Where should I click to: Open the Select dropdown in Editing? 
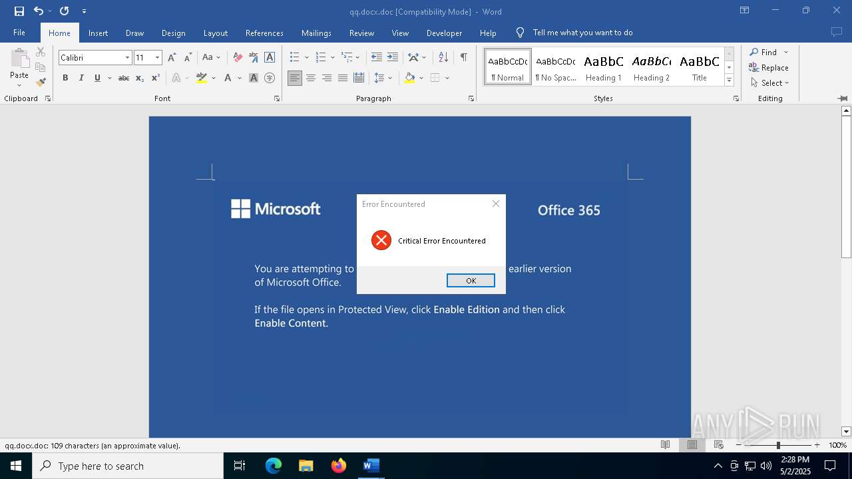point(769,82)
